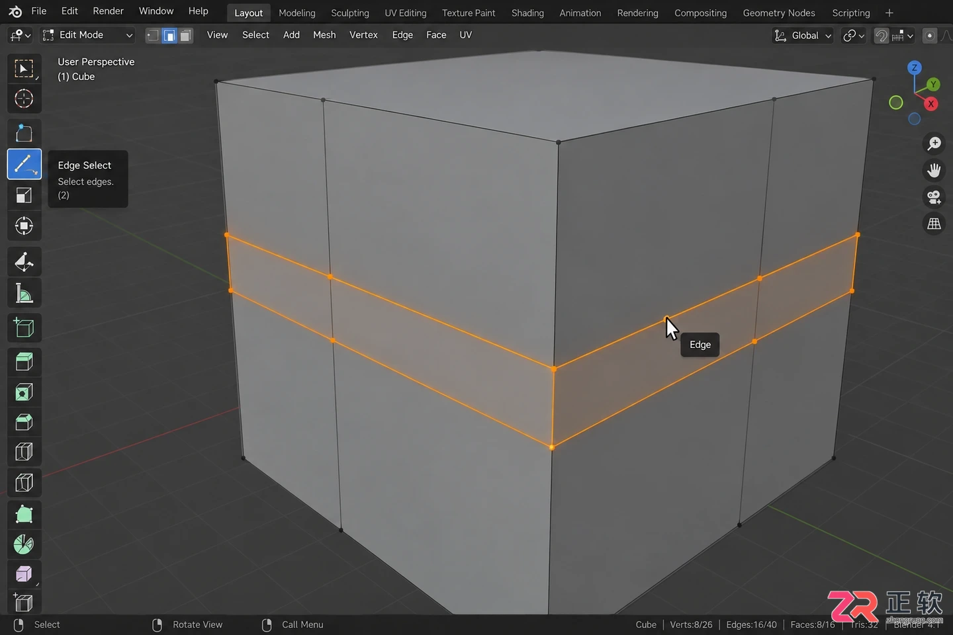Toggle perspective/orthographic grid button
Image resolution: width=953 pixels, height=635 pixels.
click(934, 224)
